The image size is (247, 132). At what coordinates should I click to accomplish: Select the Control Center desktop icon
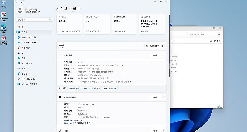click(x=3, y=17)
